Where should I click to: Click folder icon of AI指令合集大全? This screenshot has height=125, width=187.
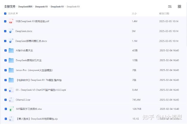click(x=11, y=50)
